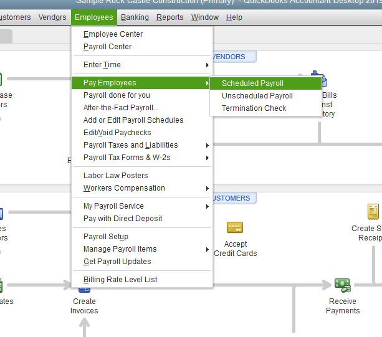Expand Payroll Taxes and Liabilities submenu
Screen dimensions: 382x337
(x=142, y=145)
